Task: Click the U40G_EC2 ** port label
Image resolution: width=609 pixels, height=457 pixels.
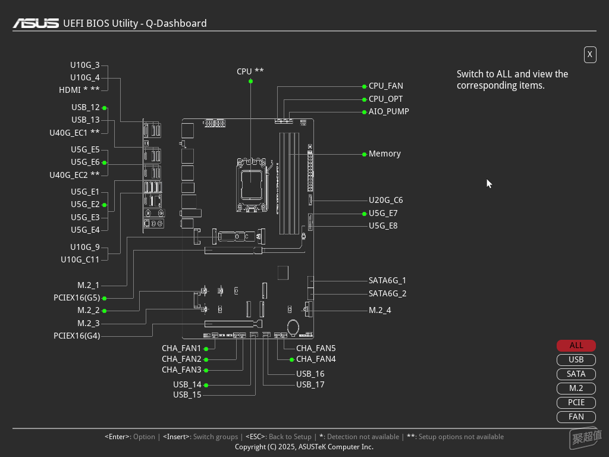Action: 74,176
